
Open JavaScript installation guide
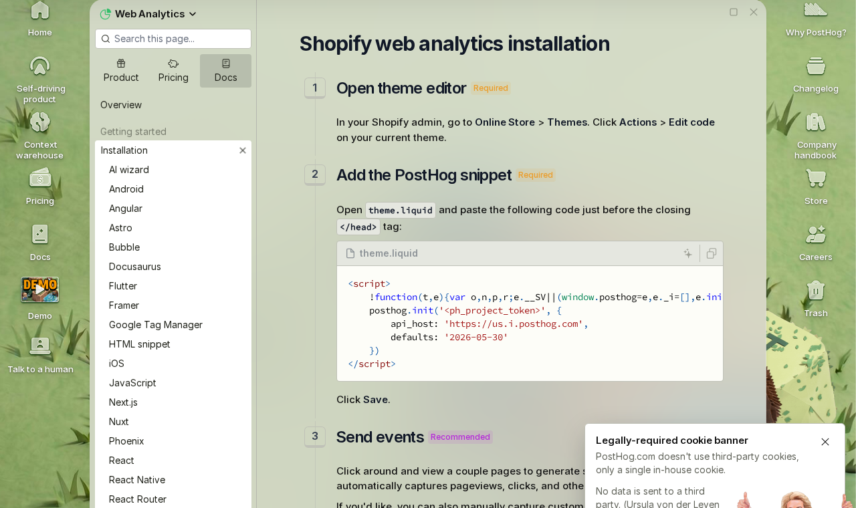click(132, 383)
